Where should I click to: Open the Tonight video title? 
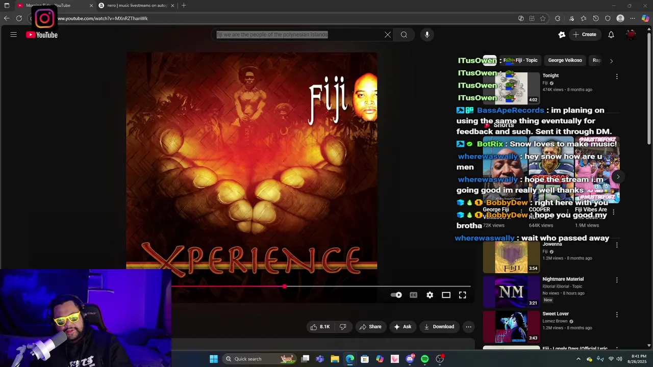click(x=550, y=75)
